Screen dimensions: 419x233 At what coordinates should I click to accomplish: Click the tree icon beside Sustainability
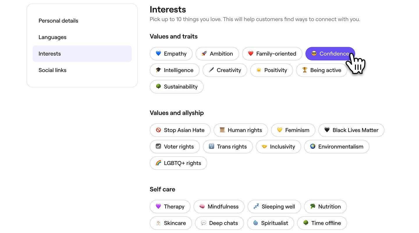(x=158, y=87)
